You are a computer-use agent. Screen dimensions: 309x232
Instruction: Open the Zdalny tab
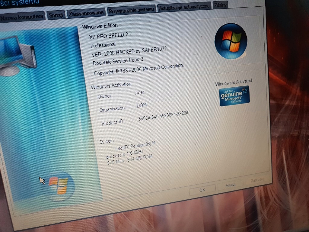[220, 5]
